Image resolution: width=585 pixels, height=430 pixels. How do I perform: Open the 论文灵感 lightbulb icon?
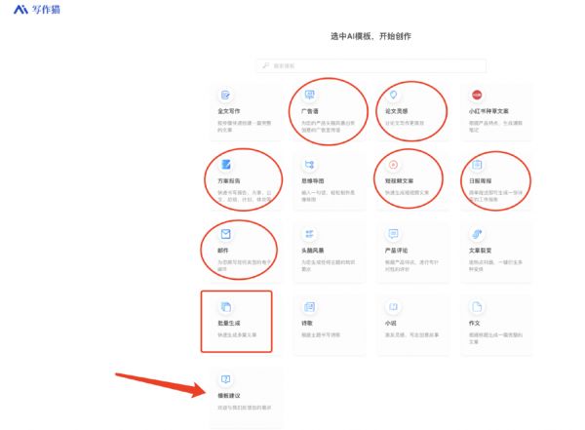coord(394,96)
